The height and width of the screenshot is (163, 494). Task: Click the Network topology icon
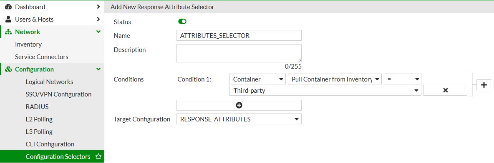pyautogui.click(x=8, y=32)
